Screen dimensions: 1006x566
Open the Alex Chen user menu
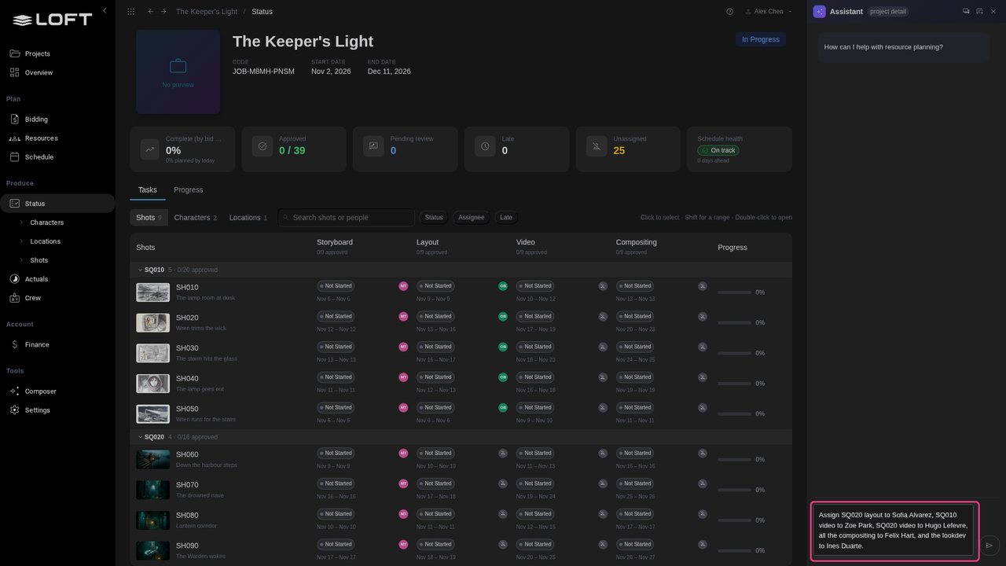(x=768, y=12)
